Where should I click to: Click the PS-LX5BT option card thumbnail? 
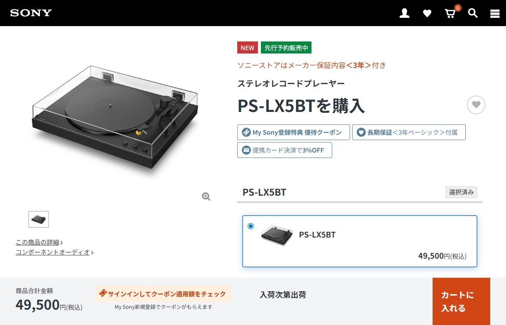pos(277,235)
